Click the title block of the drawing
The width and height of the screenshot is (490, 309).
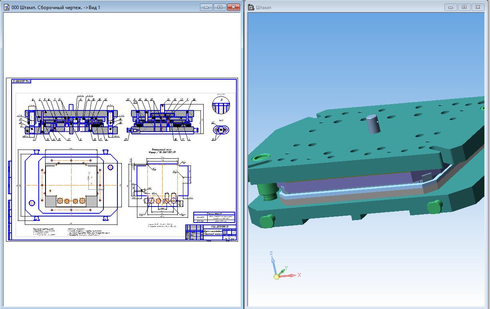coord(210,232)
